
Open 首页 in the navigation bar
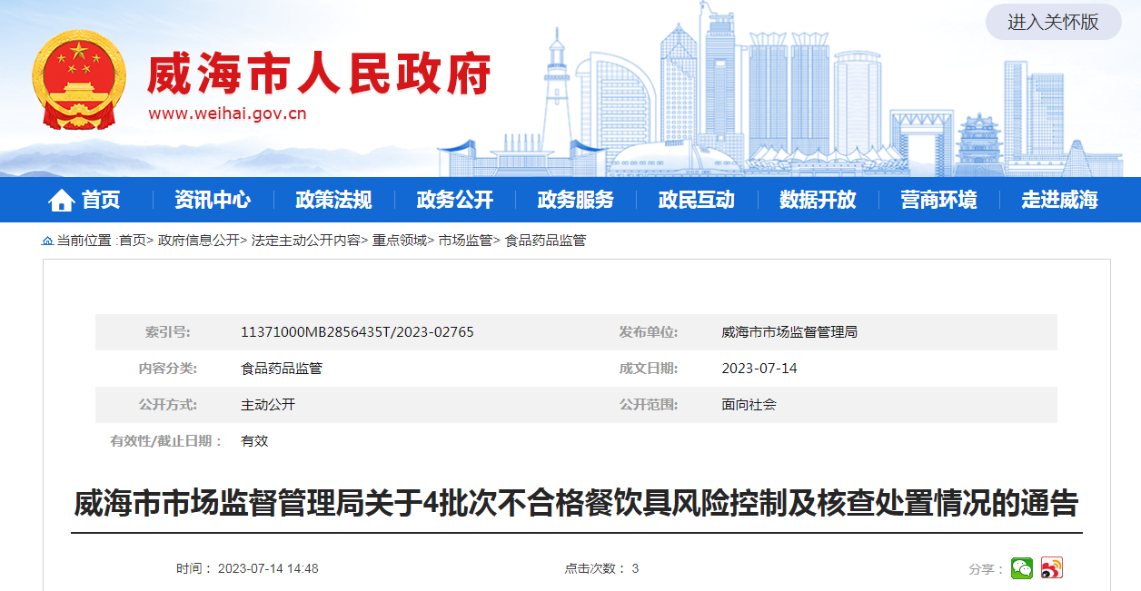[x=101, y=200]
